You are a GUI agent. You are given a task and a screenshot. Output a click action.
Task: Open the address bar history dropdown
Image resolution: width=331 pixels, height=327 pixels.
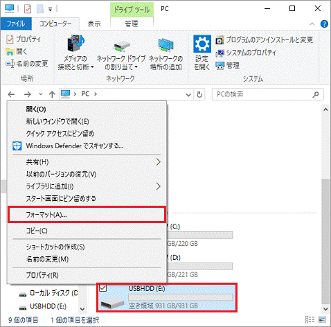[188, 94]
